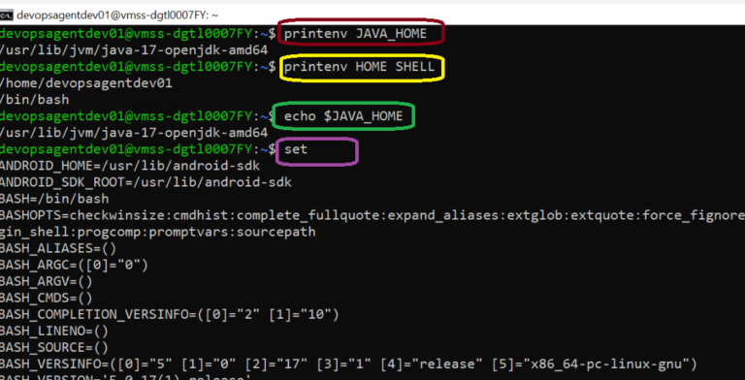Click the terminal icon in the title bar

[x=6, y=16]
